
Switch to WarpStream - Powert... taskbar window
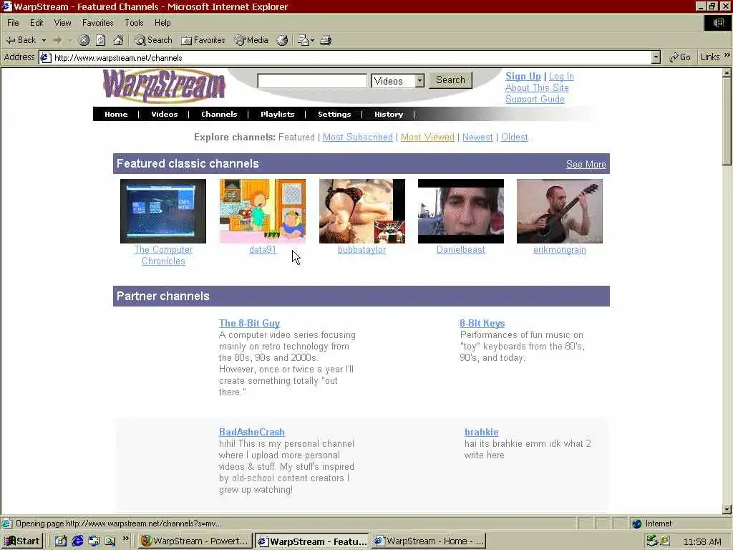[195, 541]
